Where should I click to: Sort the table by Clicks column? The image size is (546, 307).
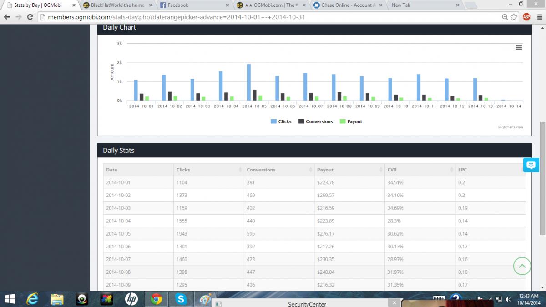coord(208,170)
